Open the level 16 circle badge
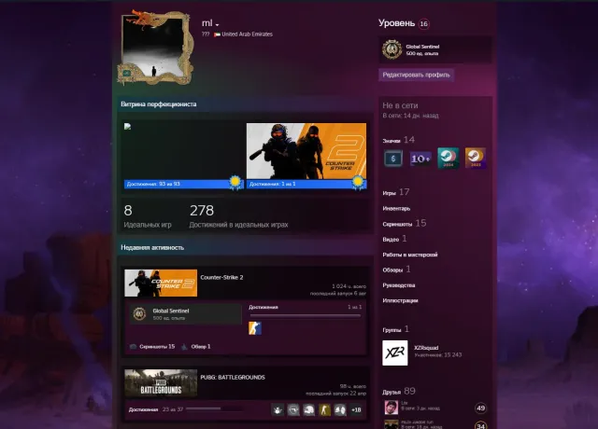 pyautogui.click(x=423, y=24)
